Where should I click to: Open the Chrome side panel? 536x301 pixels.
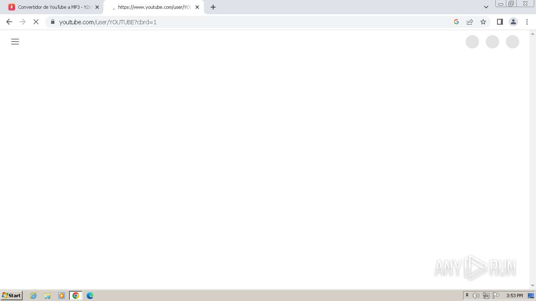point(500,22)
